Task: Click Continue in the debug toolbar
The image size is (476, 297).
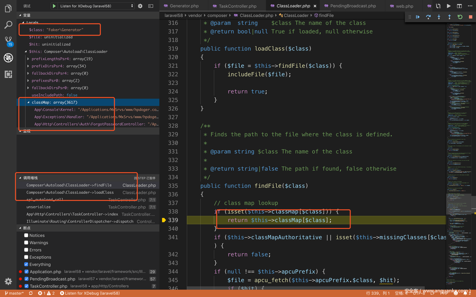Action: click(x=418, y=17)
